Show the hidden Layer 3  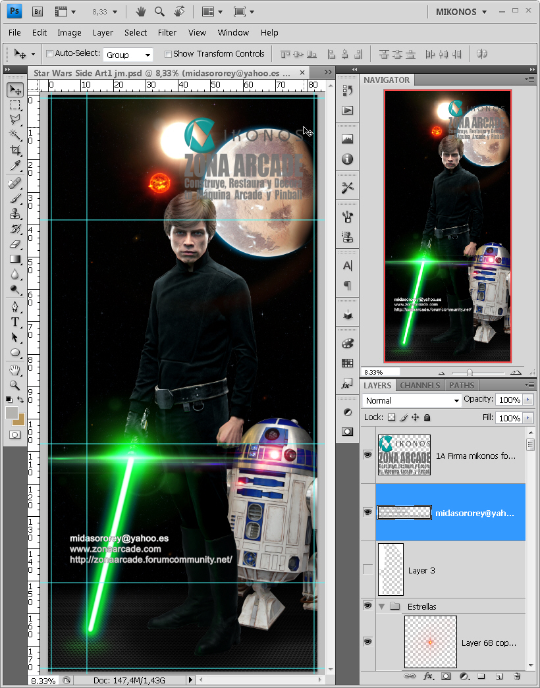(368, 569)
